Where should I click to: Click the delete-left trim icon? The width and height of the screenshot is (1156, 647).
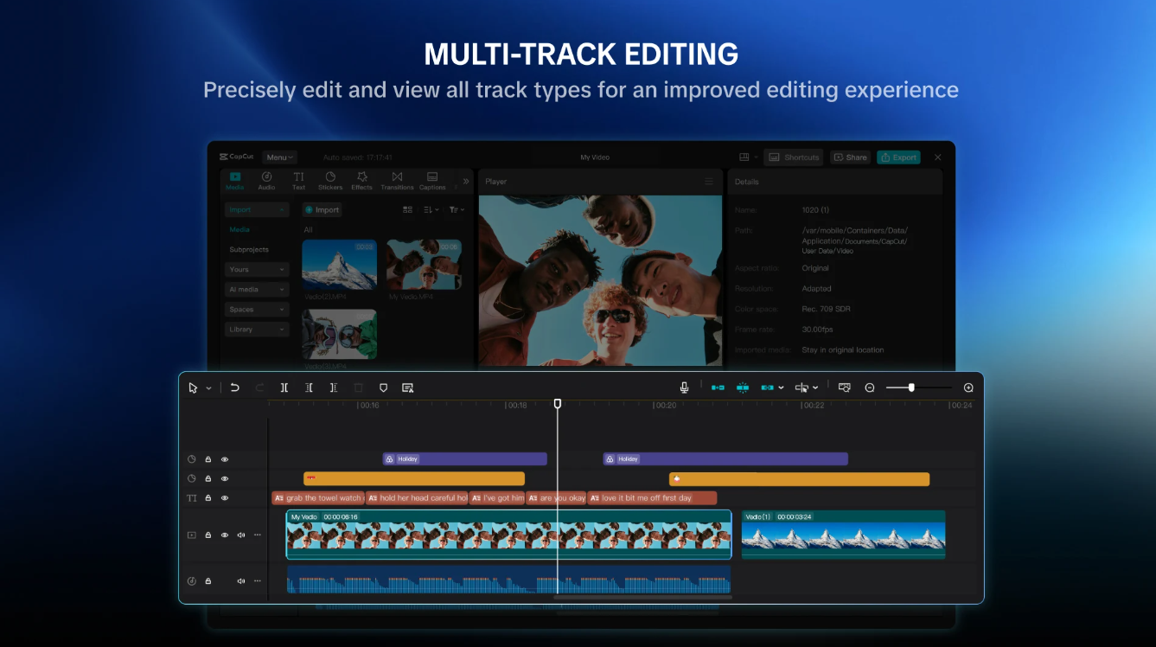coord(309,388)
